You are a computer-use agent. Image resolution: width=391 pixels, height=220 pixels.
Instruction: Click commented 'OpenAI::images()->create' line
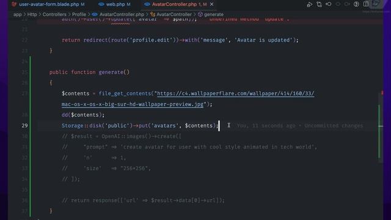click(122, 136)
